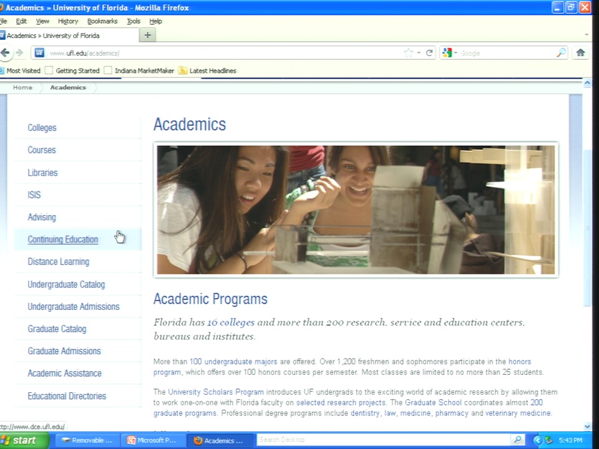Open the Help menu
Viewport: 599px width, 449px height.
155,21
